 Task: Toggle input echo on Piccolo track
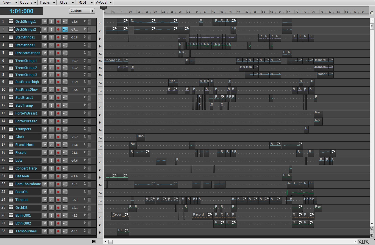click(65, 153)
